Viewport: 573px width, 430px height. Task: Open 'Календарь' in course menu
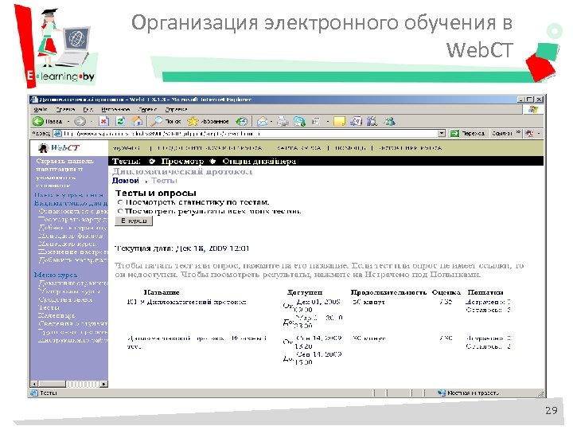click(x=57, y=315)
